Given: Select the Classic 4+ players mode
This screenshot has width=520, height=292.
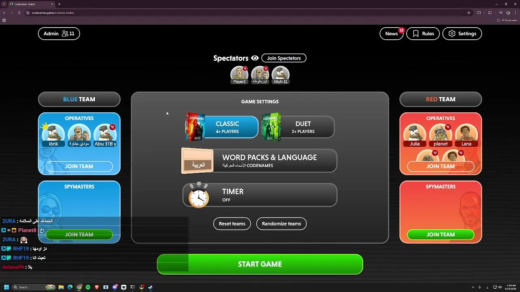Looking at the screenshot, I should click(x=222, y=127).
